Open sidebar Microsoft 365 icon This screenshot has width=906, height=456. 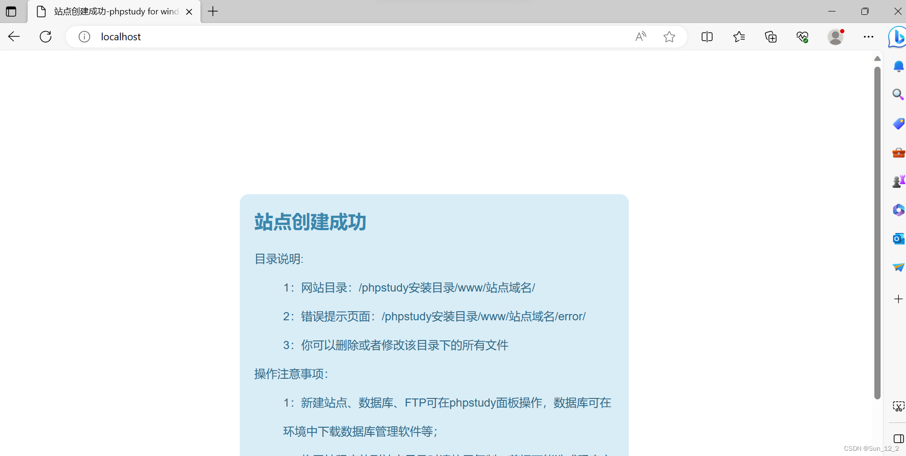pos(899,210)
